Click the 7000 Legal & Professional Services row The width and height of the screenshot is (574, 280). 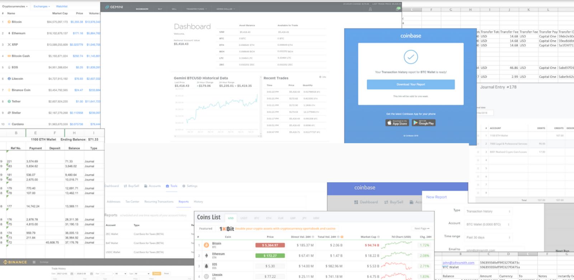point(525,144)
